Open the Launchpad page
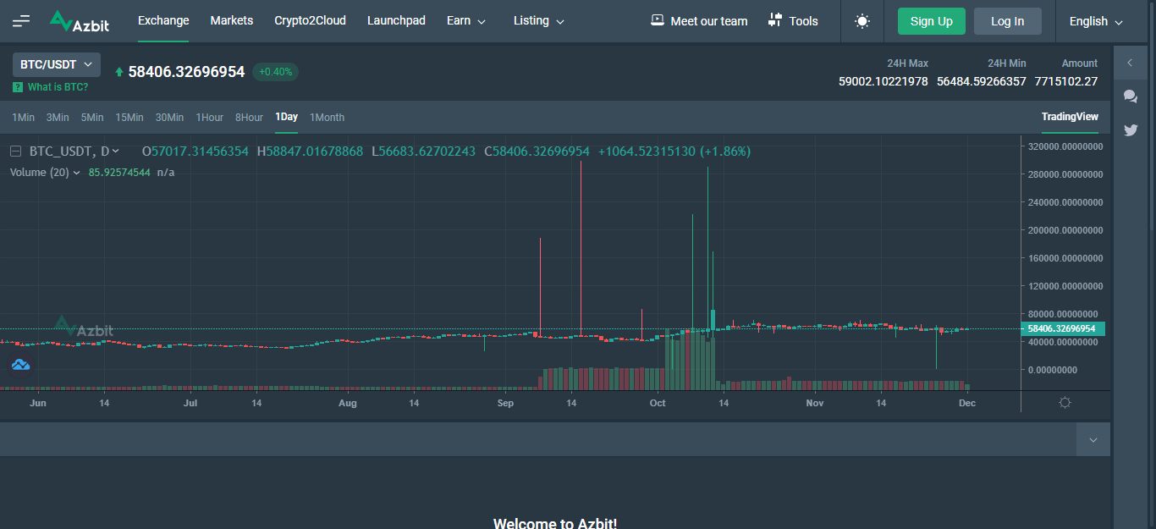Viewport: 1156px width, 529px height. click(396, 20)
